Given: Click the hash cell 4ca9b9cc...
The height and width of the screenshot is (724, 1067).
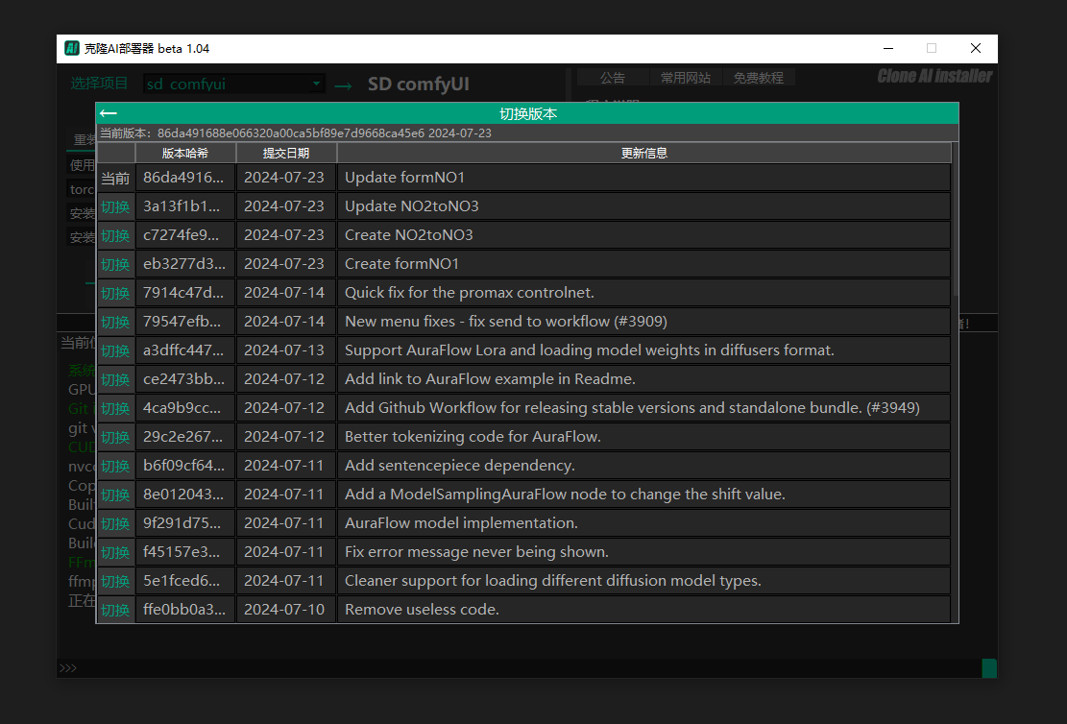Looking at the screenshot, I should 185,407.
